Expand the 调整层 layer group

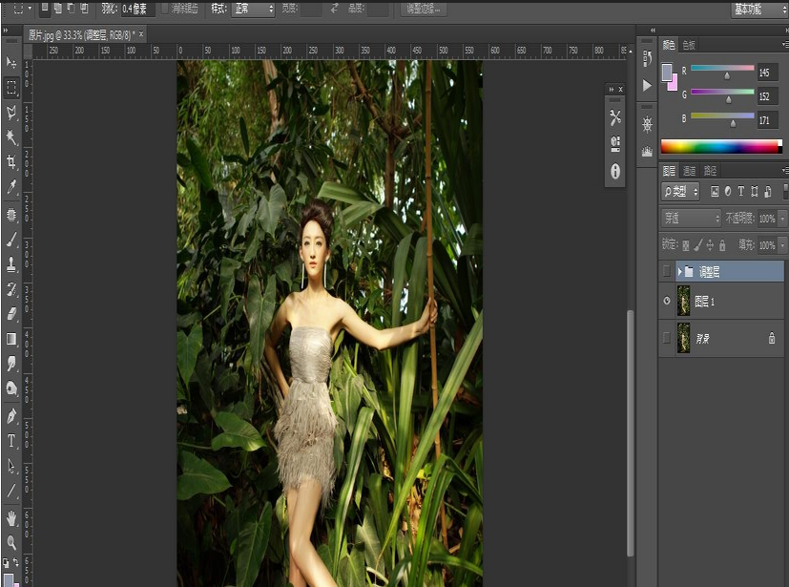pyautogui.click(x=679, y=271)
